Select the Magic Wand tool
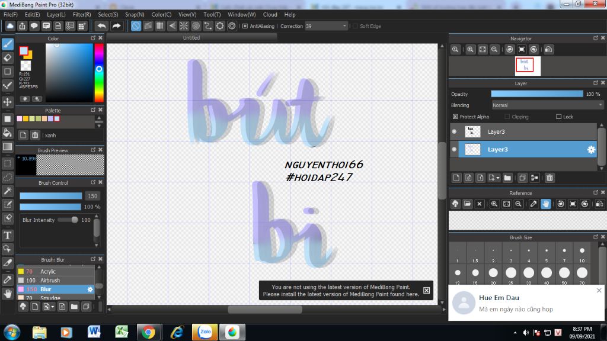This screenshot has width=607, height=341. click(7, 191)
